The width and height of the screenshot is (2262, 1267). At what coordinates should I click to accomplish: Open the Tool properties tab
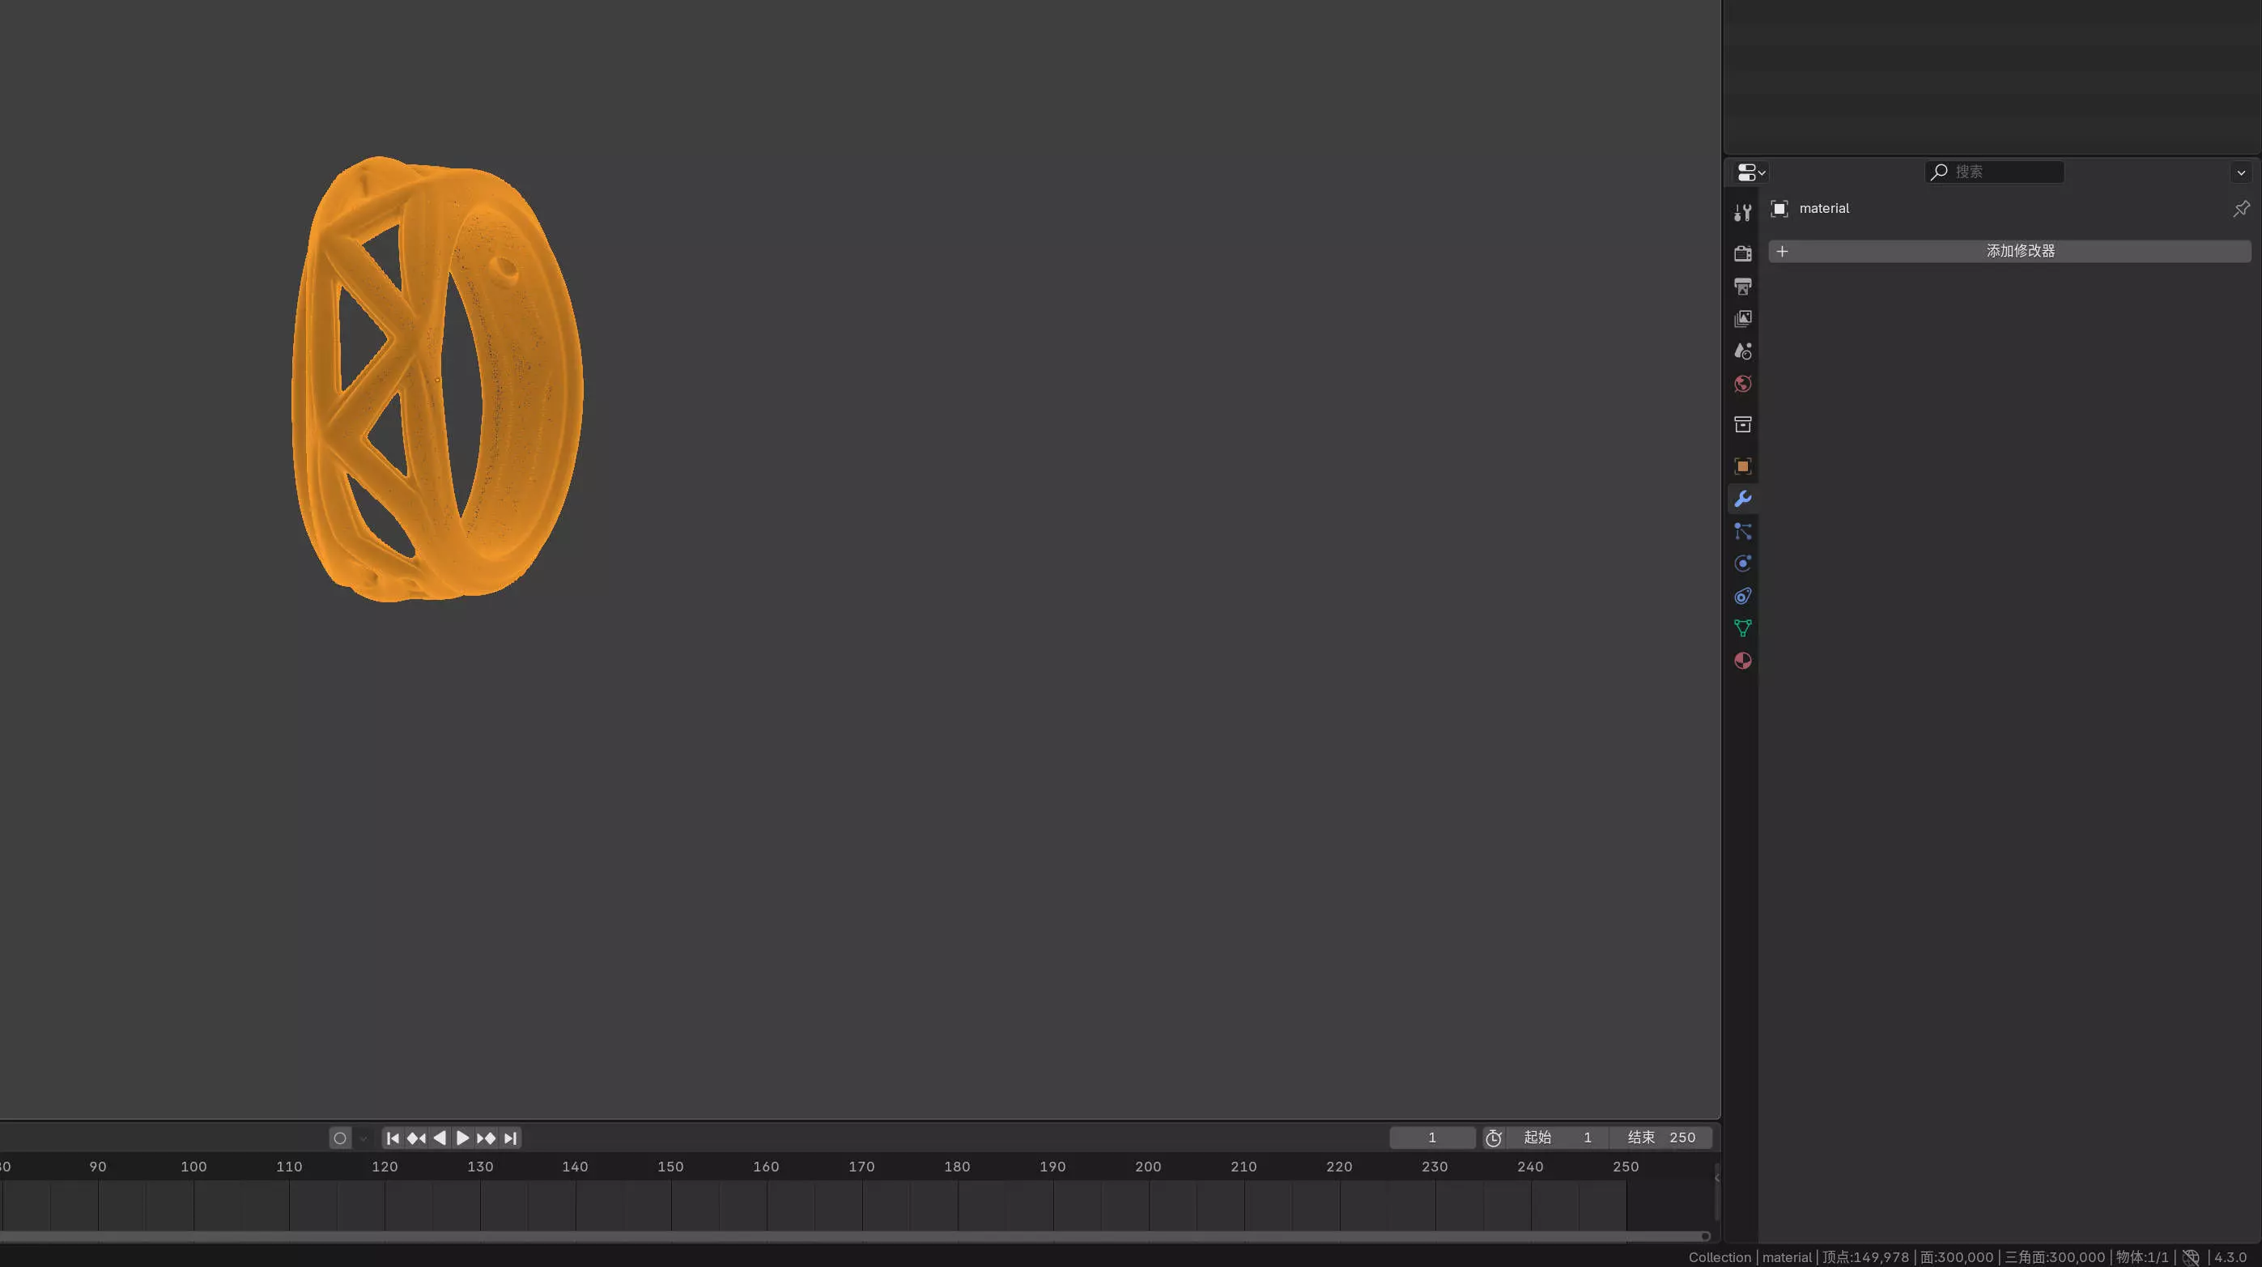tap(1743, 212)
